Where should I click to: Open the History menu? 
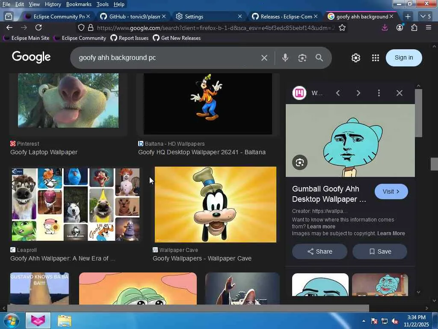coord(53,4)
